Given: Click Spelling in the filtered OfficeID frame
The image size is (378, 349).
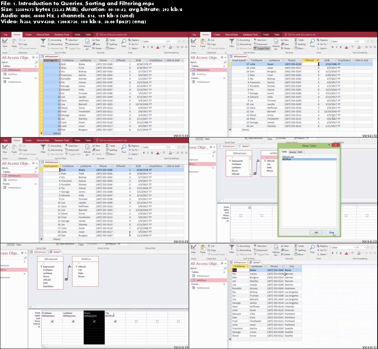Looking at the screenshot, I should point(300,44).
